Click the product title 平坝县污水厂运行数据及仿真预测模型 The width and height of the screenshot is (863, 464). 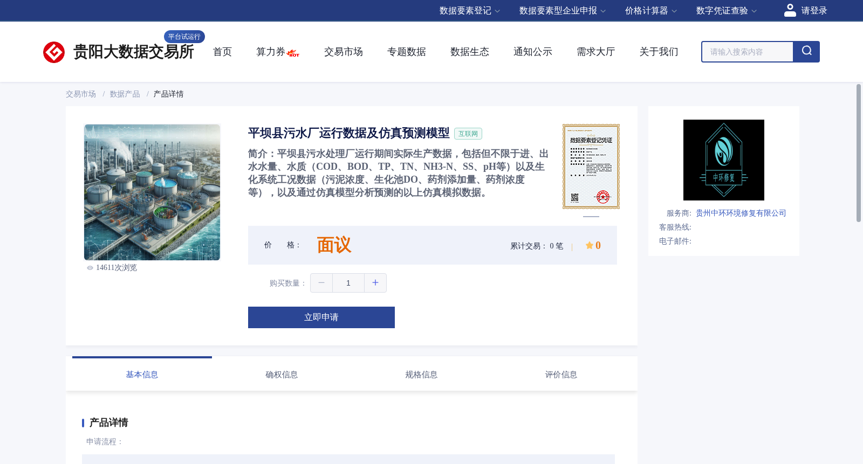(348, 133)
